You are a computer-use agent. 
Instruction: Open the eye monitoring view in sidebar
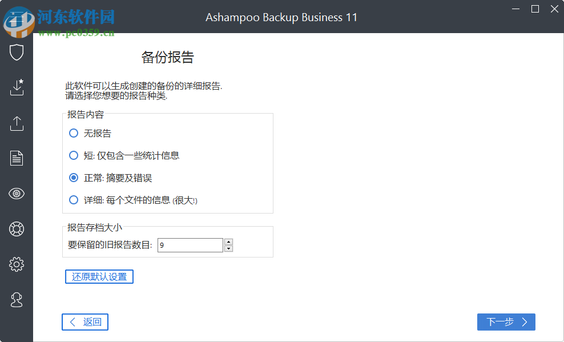coord(17,194)
